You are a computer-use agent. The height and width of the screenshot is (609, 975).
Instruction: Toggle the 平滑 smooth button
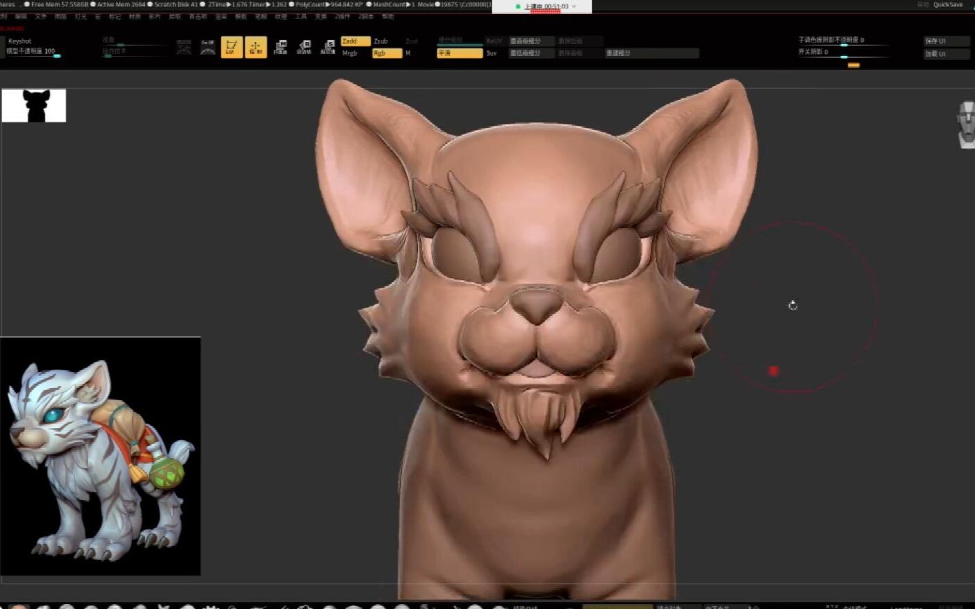[460, 53]
